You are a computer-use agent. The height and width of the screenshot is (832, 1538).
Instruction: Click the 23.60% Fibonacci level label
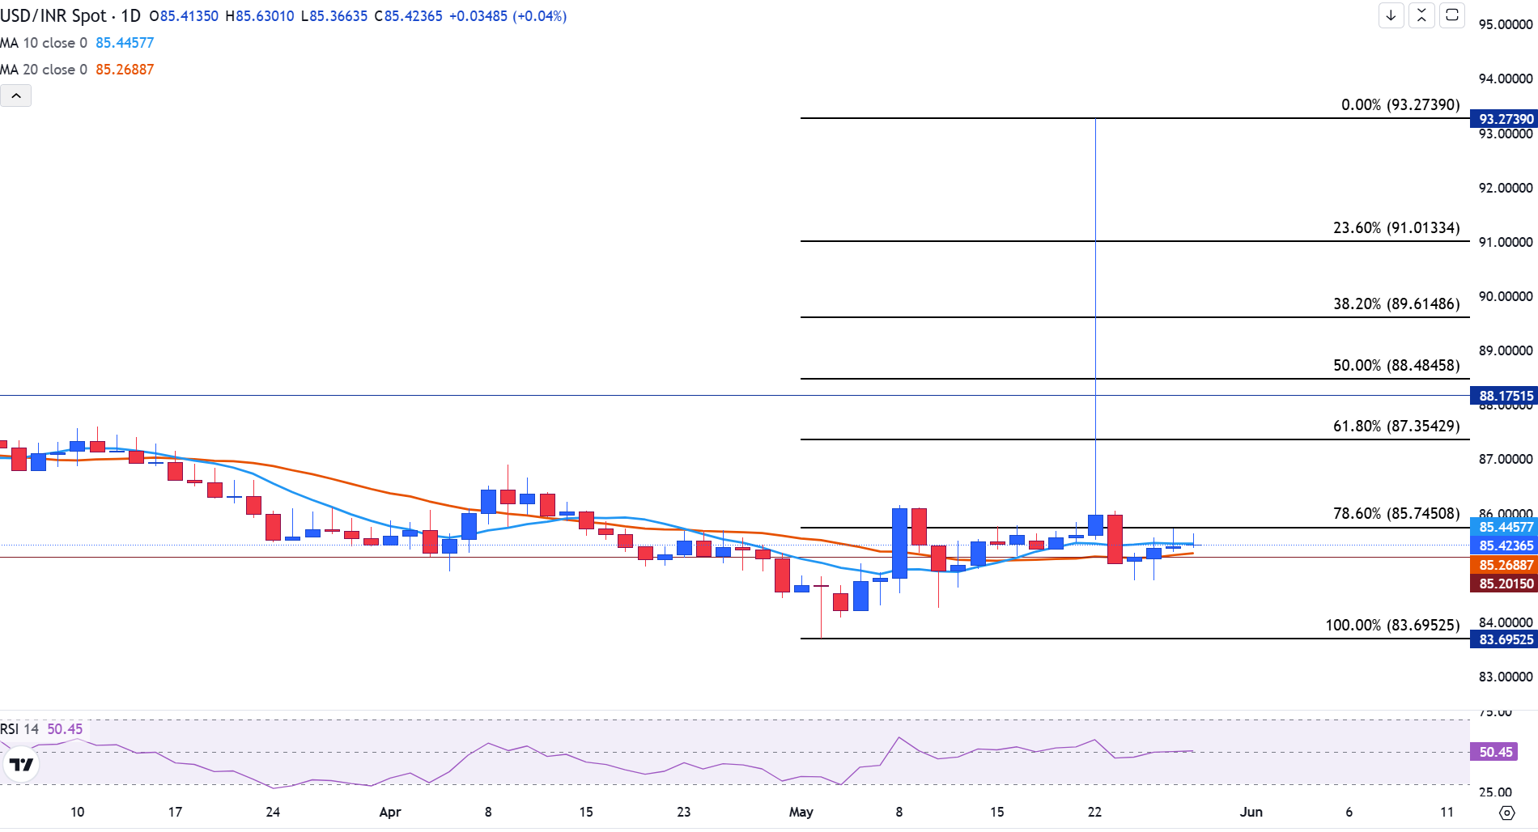click(x=1396, y=227)
